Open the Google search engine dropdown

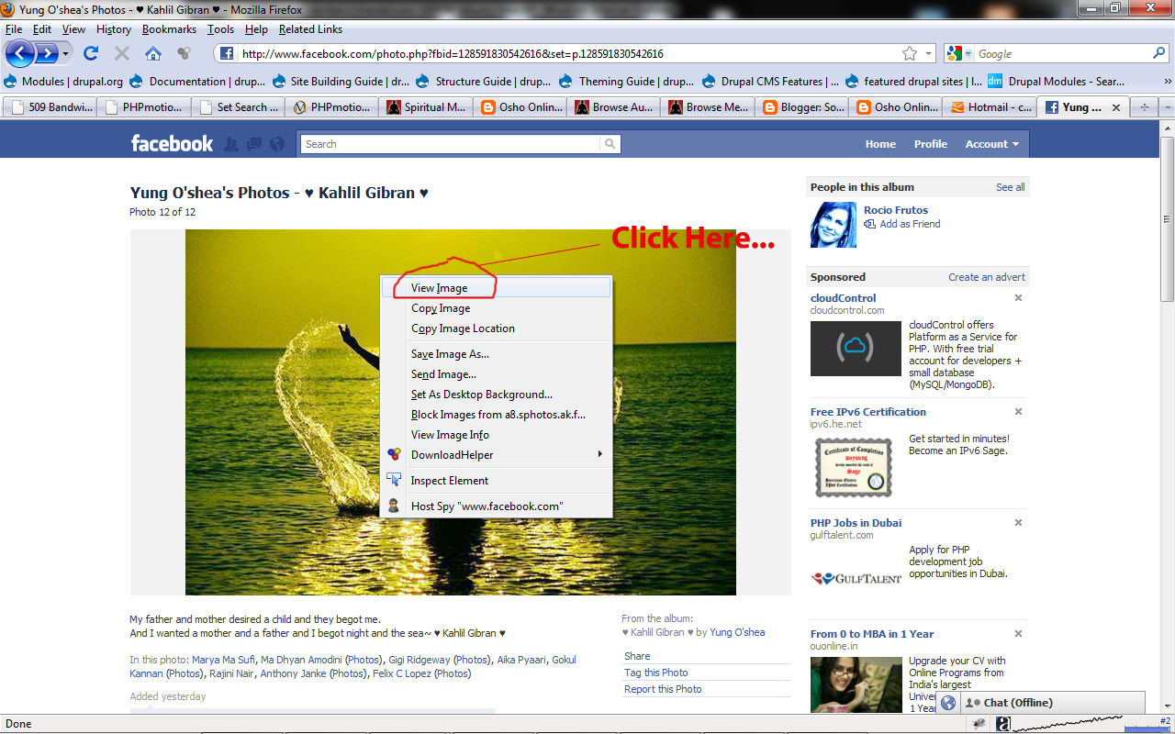point(963,52)
